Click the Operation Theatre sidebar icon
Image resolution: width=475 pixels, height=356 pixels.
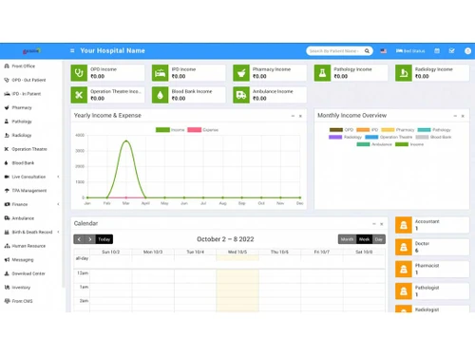pyautogui.click(x=7, y=149)
